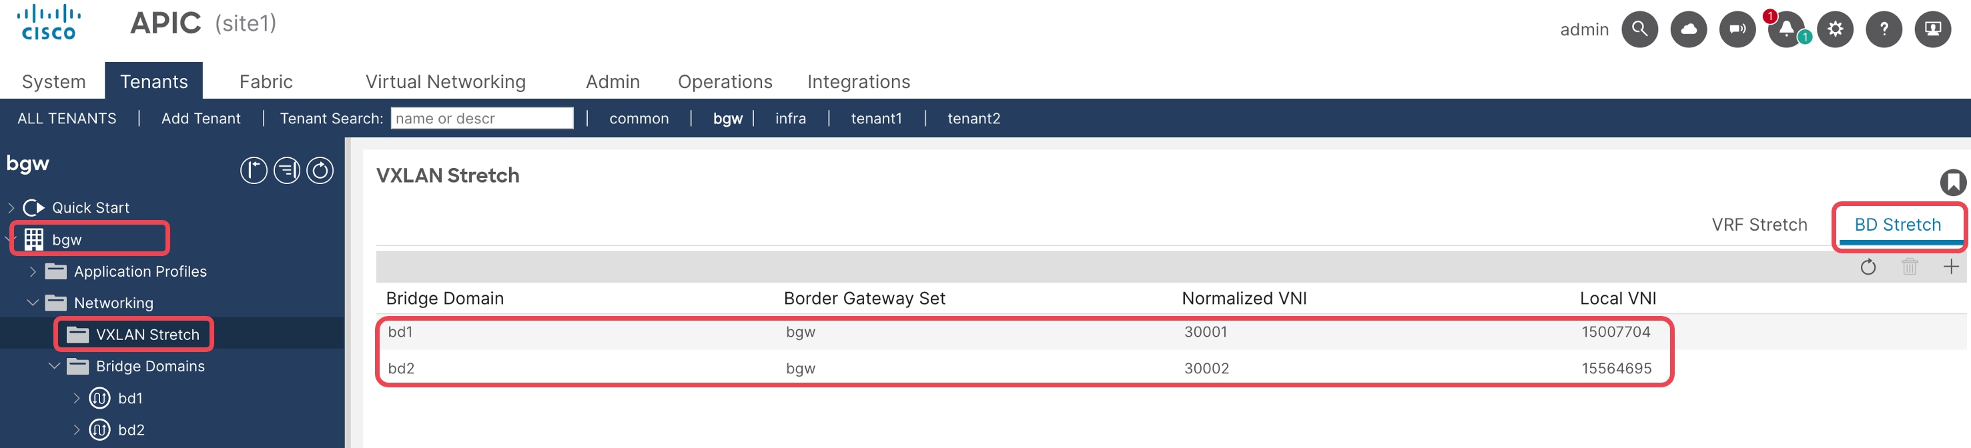Open the tenant1 tenant link
The height and width of the screenshot is (448, 1971).
[x=876, y=119]
